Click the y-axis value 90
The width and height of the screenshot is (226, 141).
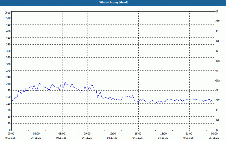pos(9,110)
